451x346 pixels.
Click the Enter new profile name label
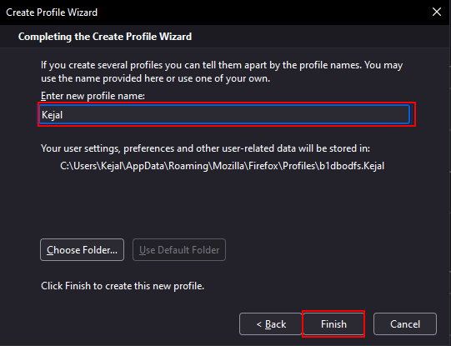click(93, 96)
